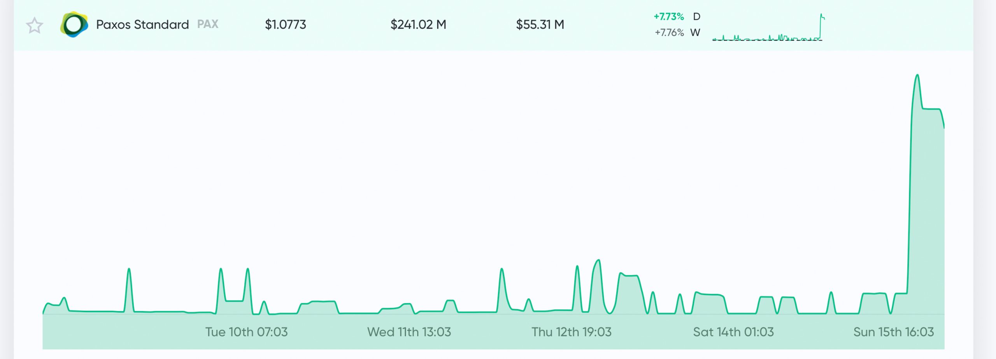Select the $1.0773 price value
996x359 pixels.
click(286, 25)
